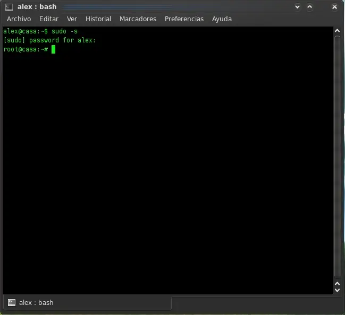The image size is (345, 315).
Task: Open the Historial menu
Action: coord(98,19)
